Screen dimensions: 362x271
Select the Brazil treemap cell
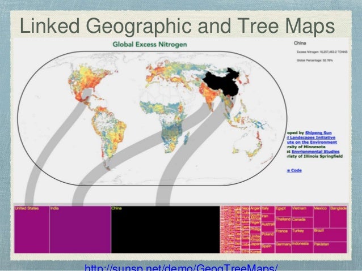[330, 235]
